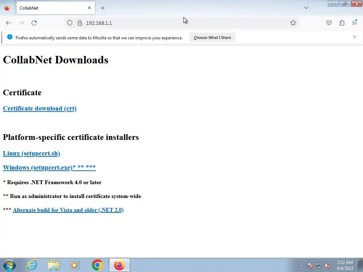Click the Firefox View icon

tap(7, 8)
